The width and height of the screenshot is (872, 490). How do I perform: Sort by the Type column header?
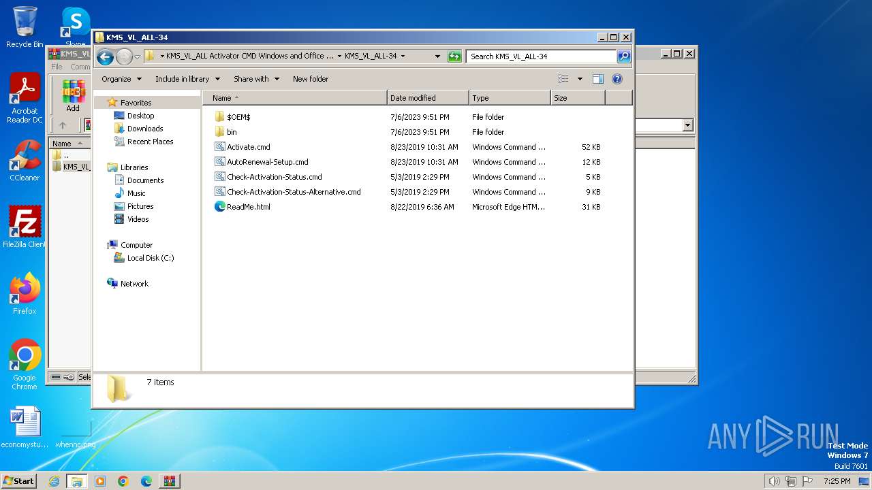(510, 98)
